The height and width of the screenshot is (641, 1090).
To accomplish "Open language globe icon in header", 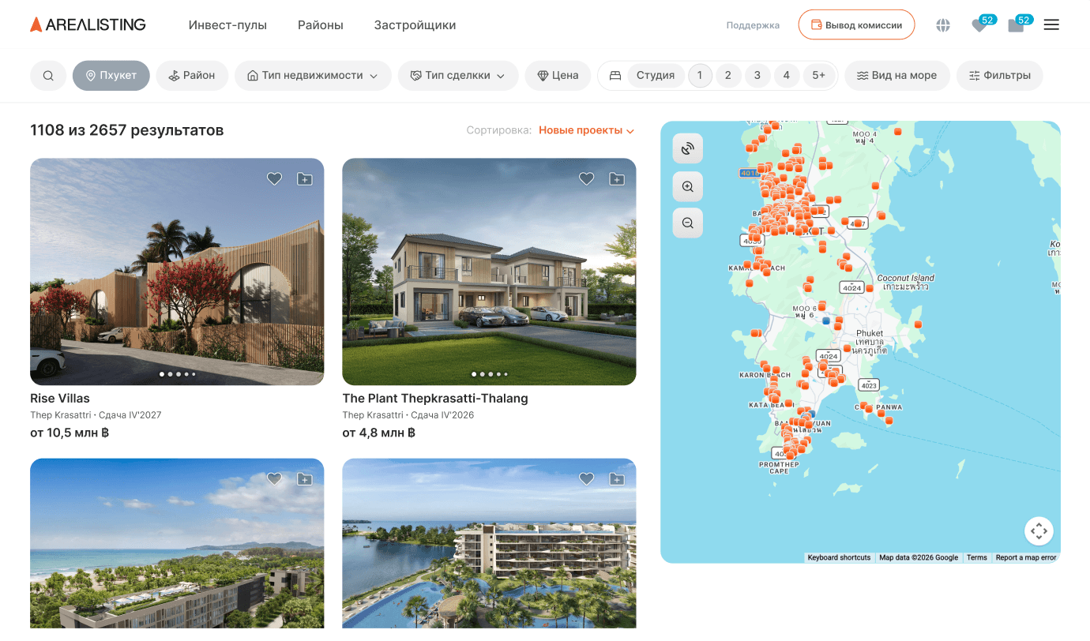I will (943, 25).
